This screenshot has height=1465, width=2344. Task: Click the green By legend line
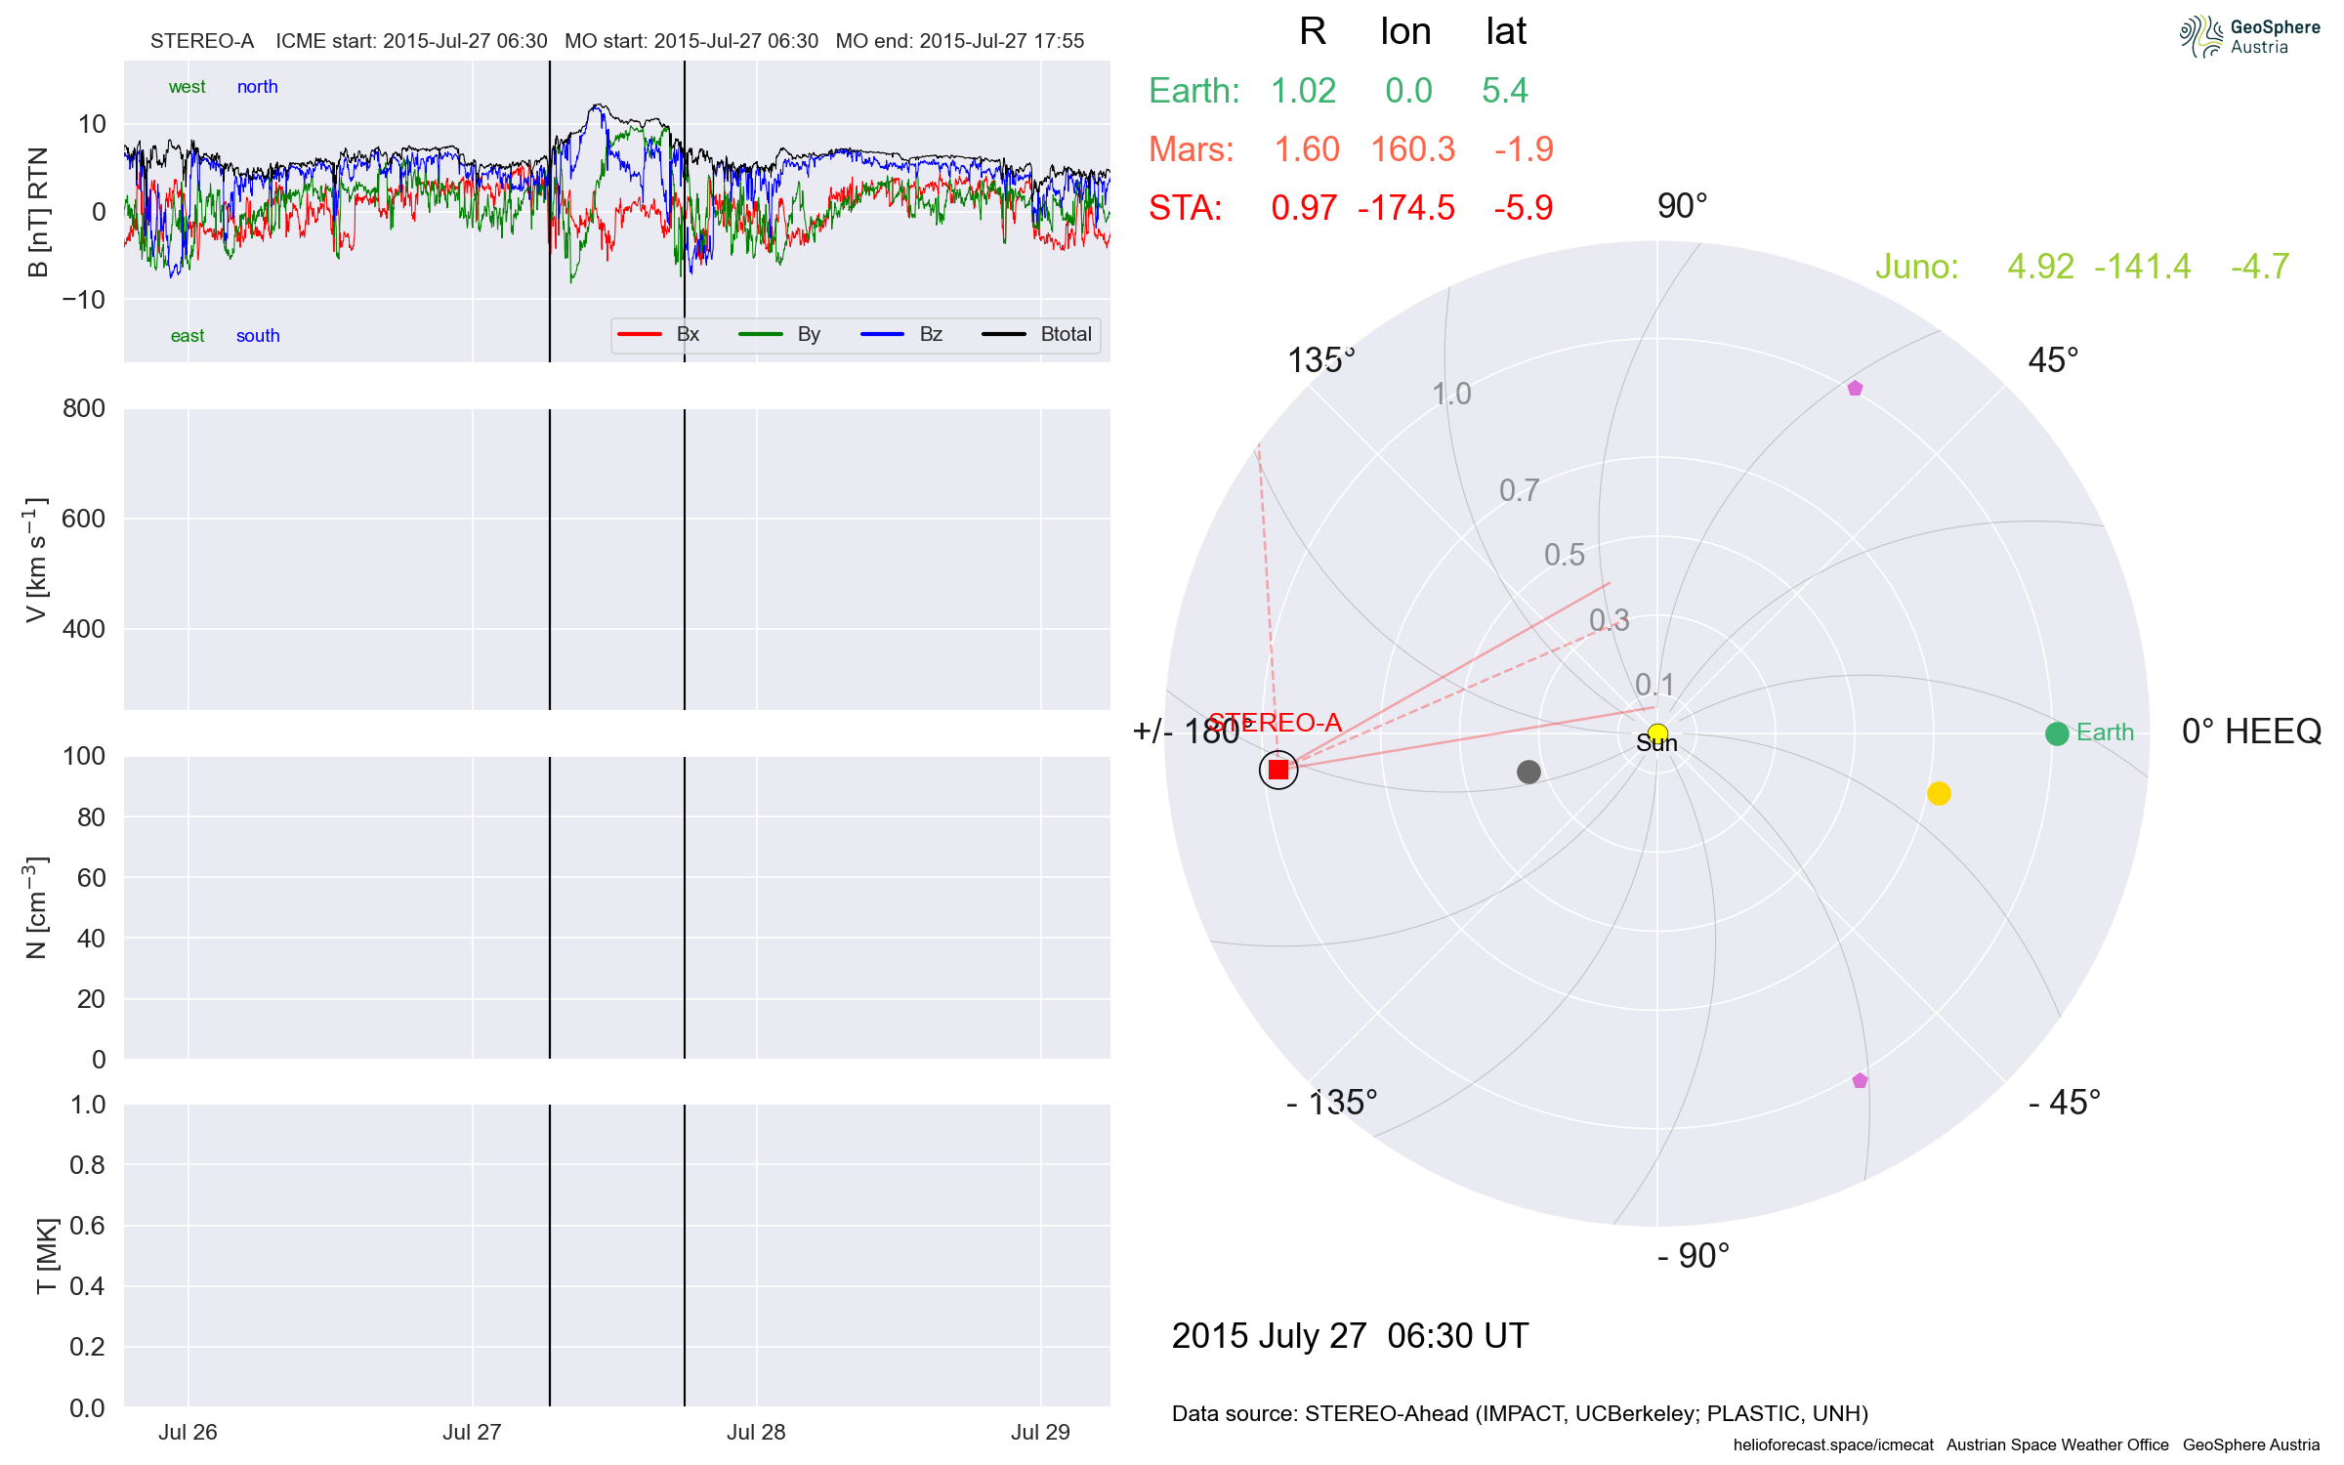(x=761, y=334)
